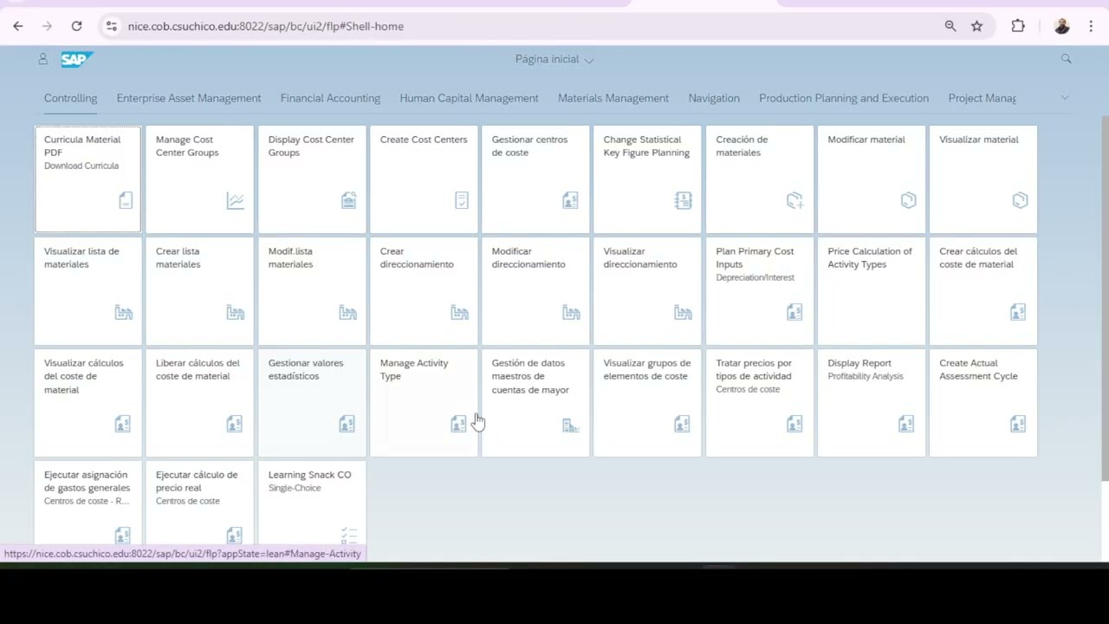The width and height of the screenshot is (1109, 624).
Task: Open the browser zoom magnifier icon
Action: click(x=950, y=26)
